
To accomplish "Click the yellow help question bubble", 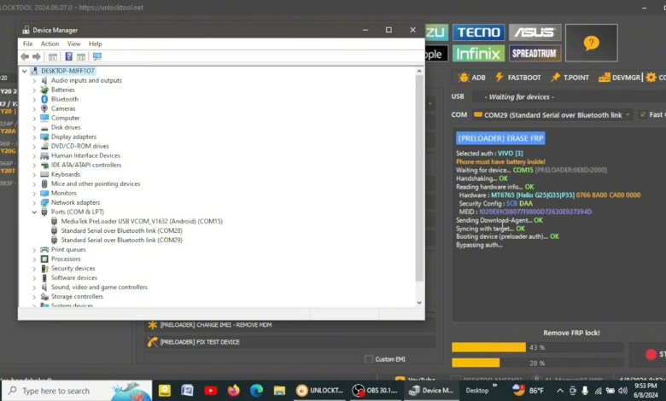I will pos(591,43).
